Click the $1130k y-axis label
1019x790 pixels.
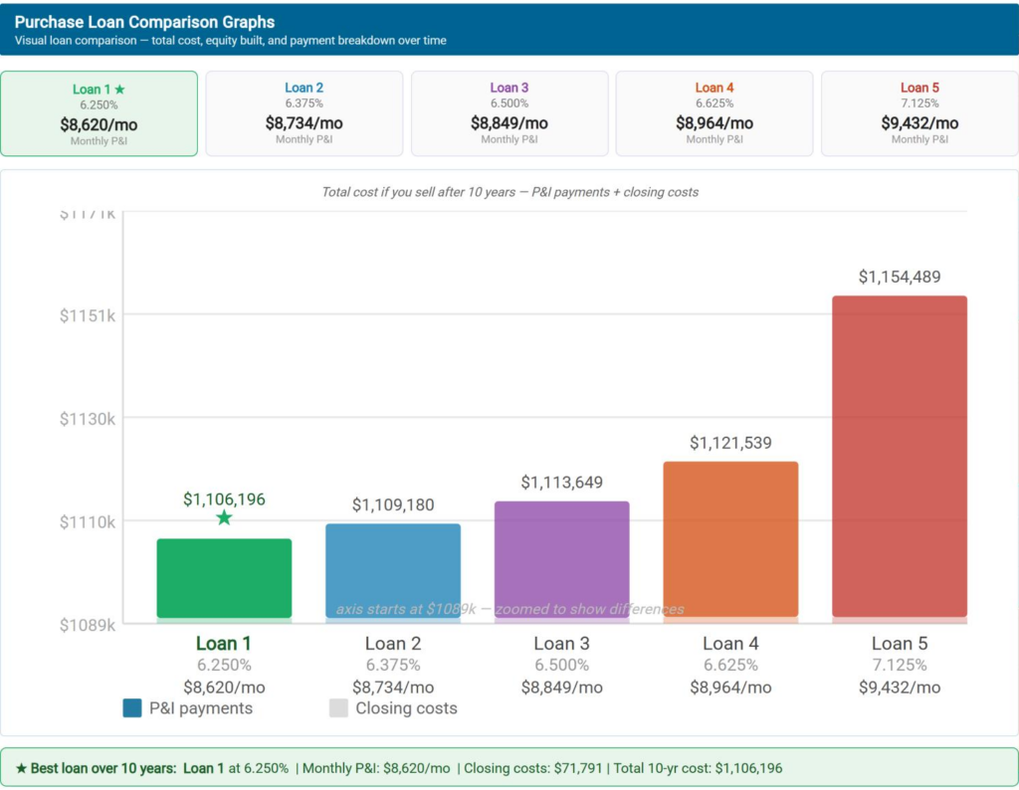[x=88, y=419]
